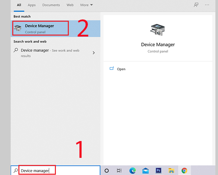Click Open in the preview pane

click(x=121, y=69)
